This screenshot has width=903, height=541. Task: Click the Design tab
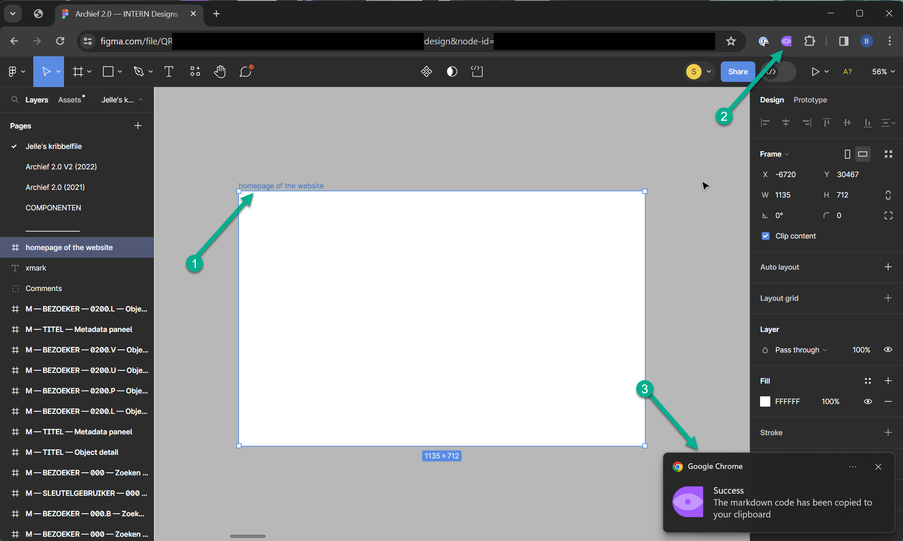772,100
